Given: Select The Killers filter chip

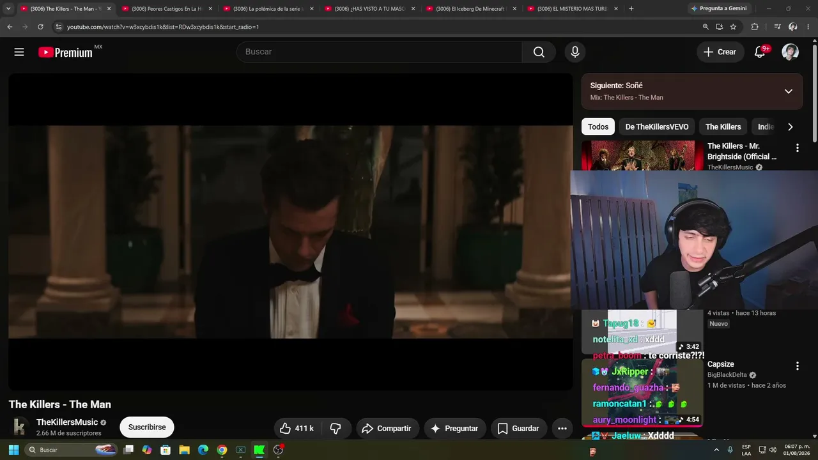Looking at the screenshot, I should (723, 126).
